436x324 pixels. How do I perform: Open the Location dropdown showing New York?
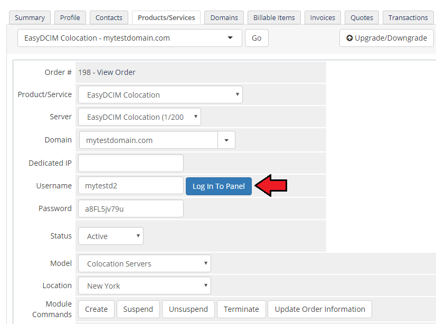pos(145,285)
